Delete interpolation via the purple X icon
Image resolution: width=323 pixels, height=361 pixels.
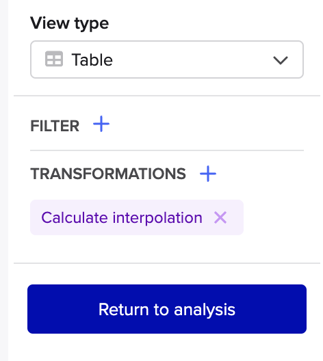[220, 217]
